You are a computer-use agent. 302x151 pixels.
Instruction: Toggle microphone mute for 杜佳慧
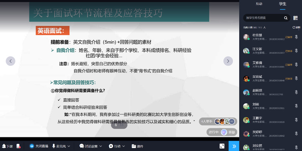tap(296, 37)
